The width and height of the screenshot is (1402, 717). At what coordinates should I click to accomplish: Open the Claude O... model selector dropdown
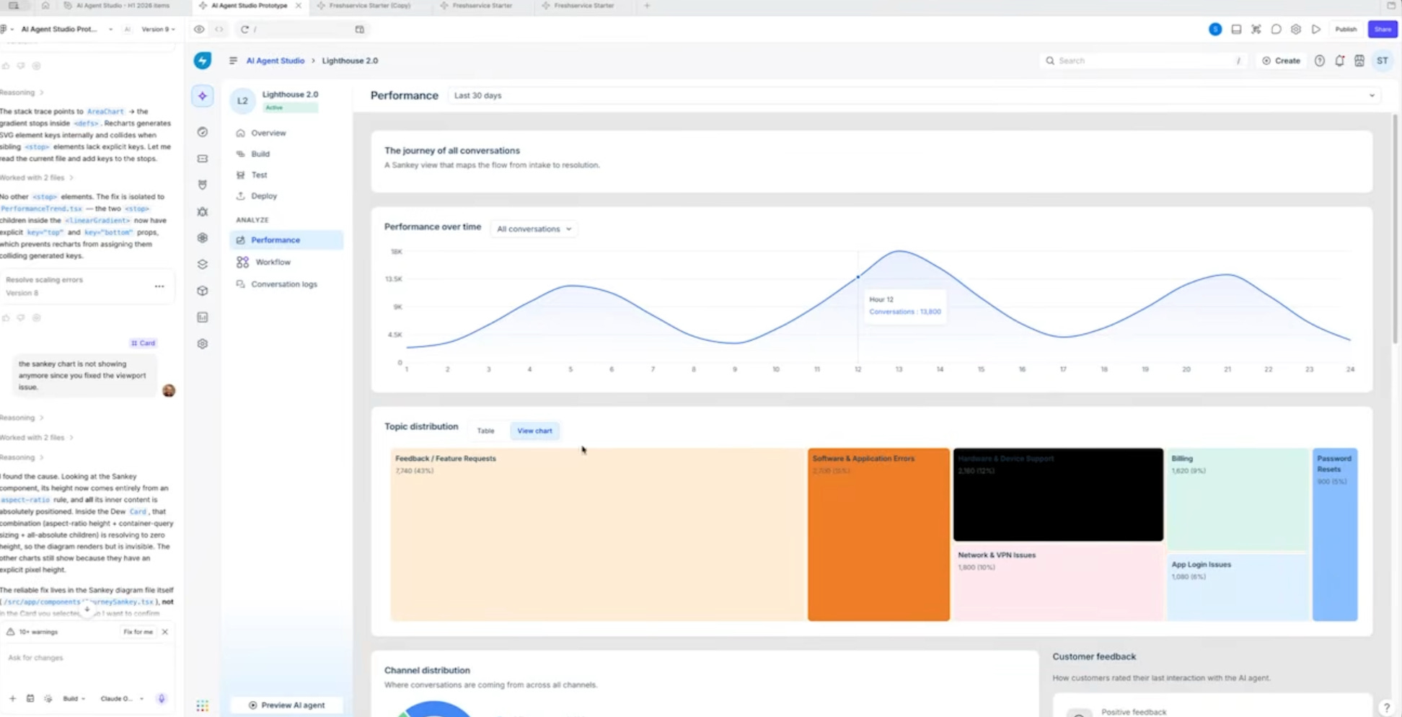tap(121, 698)
